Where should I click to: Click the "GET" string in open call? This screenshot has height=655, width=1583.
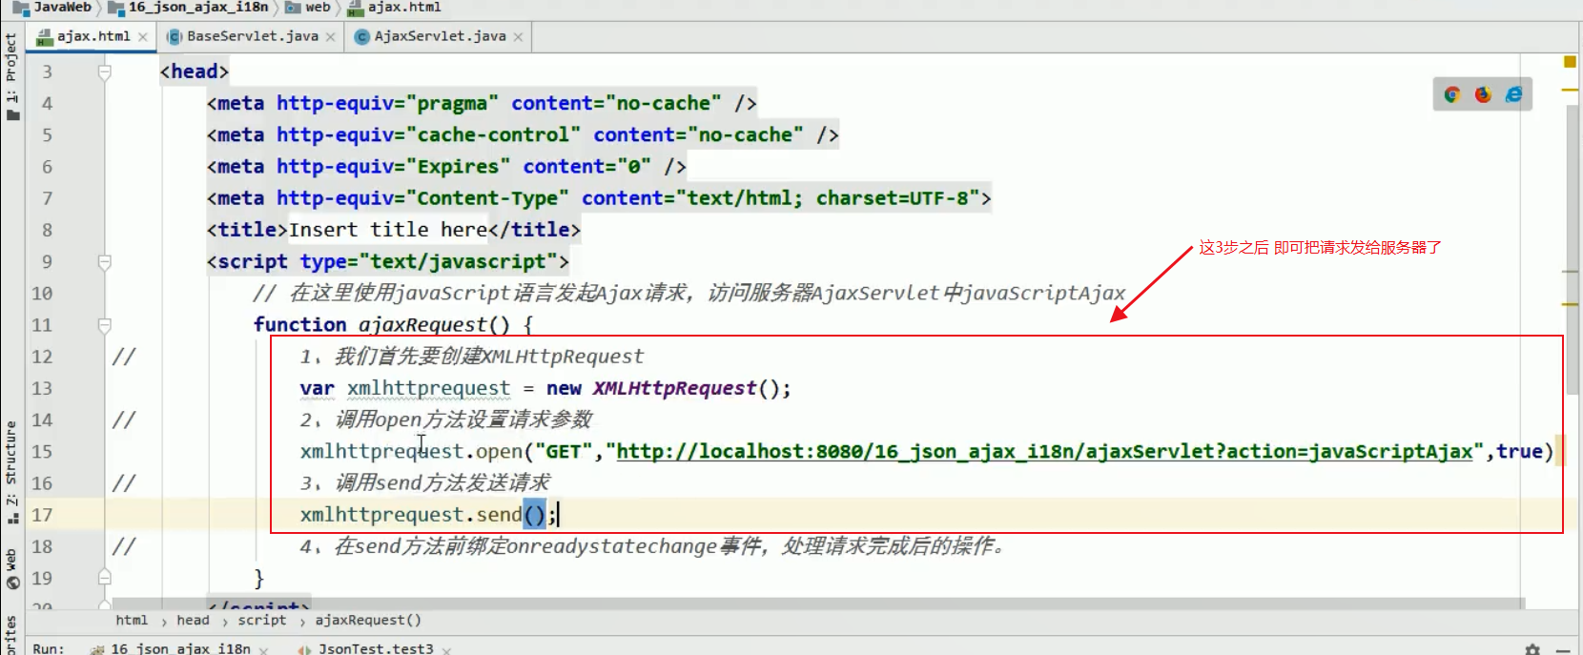tap(564, 451)
